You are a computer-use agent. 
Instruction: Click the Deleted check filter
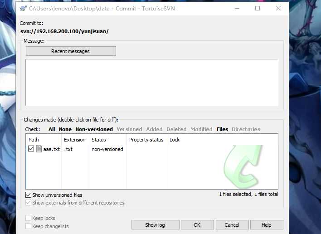point(176,129)
